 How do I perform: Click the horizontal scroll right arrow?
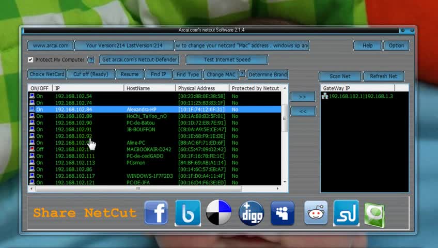tap(277, 189)
